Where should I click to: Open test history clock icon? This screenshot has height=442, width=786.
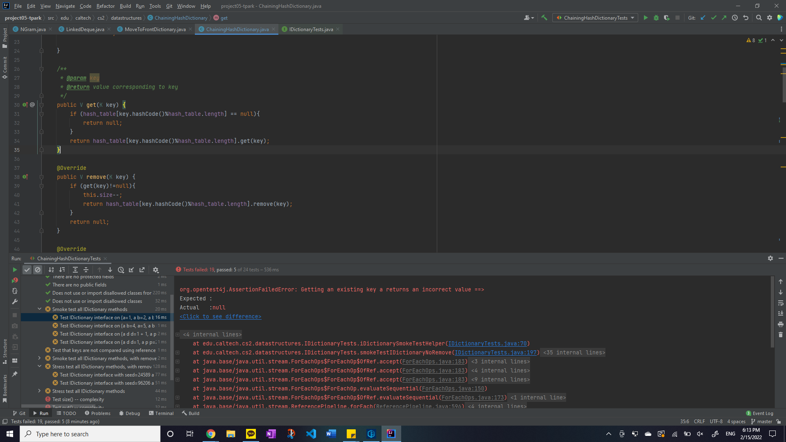point(121,270)
